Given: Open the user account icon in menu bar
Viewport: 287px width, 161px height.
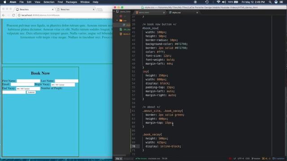Looking at the screenshot, I should (x=276, y=2).
